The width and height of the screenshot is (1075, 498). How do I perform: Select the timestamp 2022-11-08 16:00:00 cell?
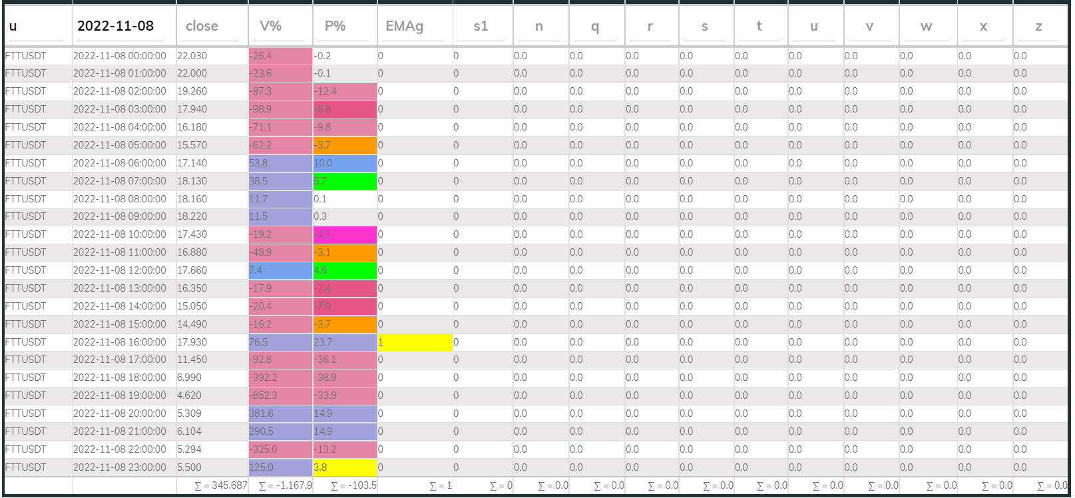pyautogui.click(x=120, y=342)
